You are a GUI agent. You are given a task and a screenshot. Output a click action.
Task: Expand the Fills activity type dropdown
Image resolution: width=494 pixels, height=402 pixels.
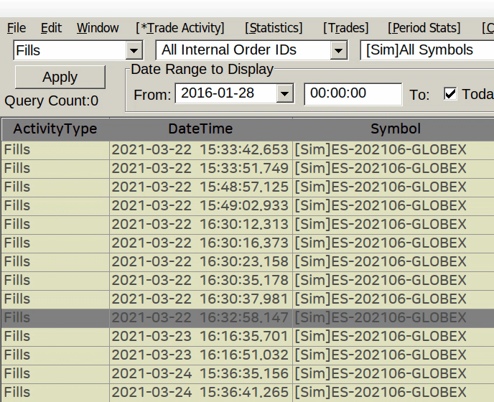[x=134, y=50]
